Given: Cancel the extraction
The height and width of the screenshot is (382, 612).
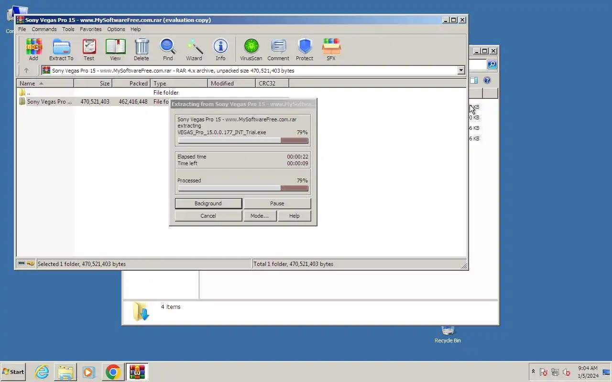Looking at the screenshot, I should click(208, 216).
